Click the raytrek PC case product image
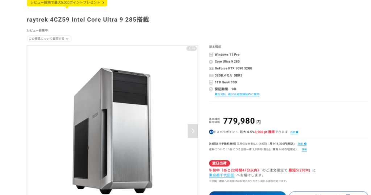 (x=112, y=129)
